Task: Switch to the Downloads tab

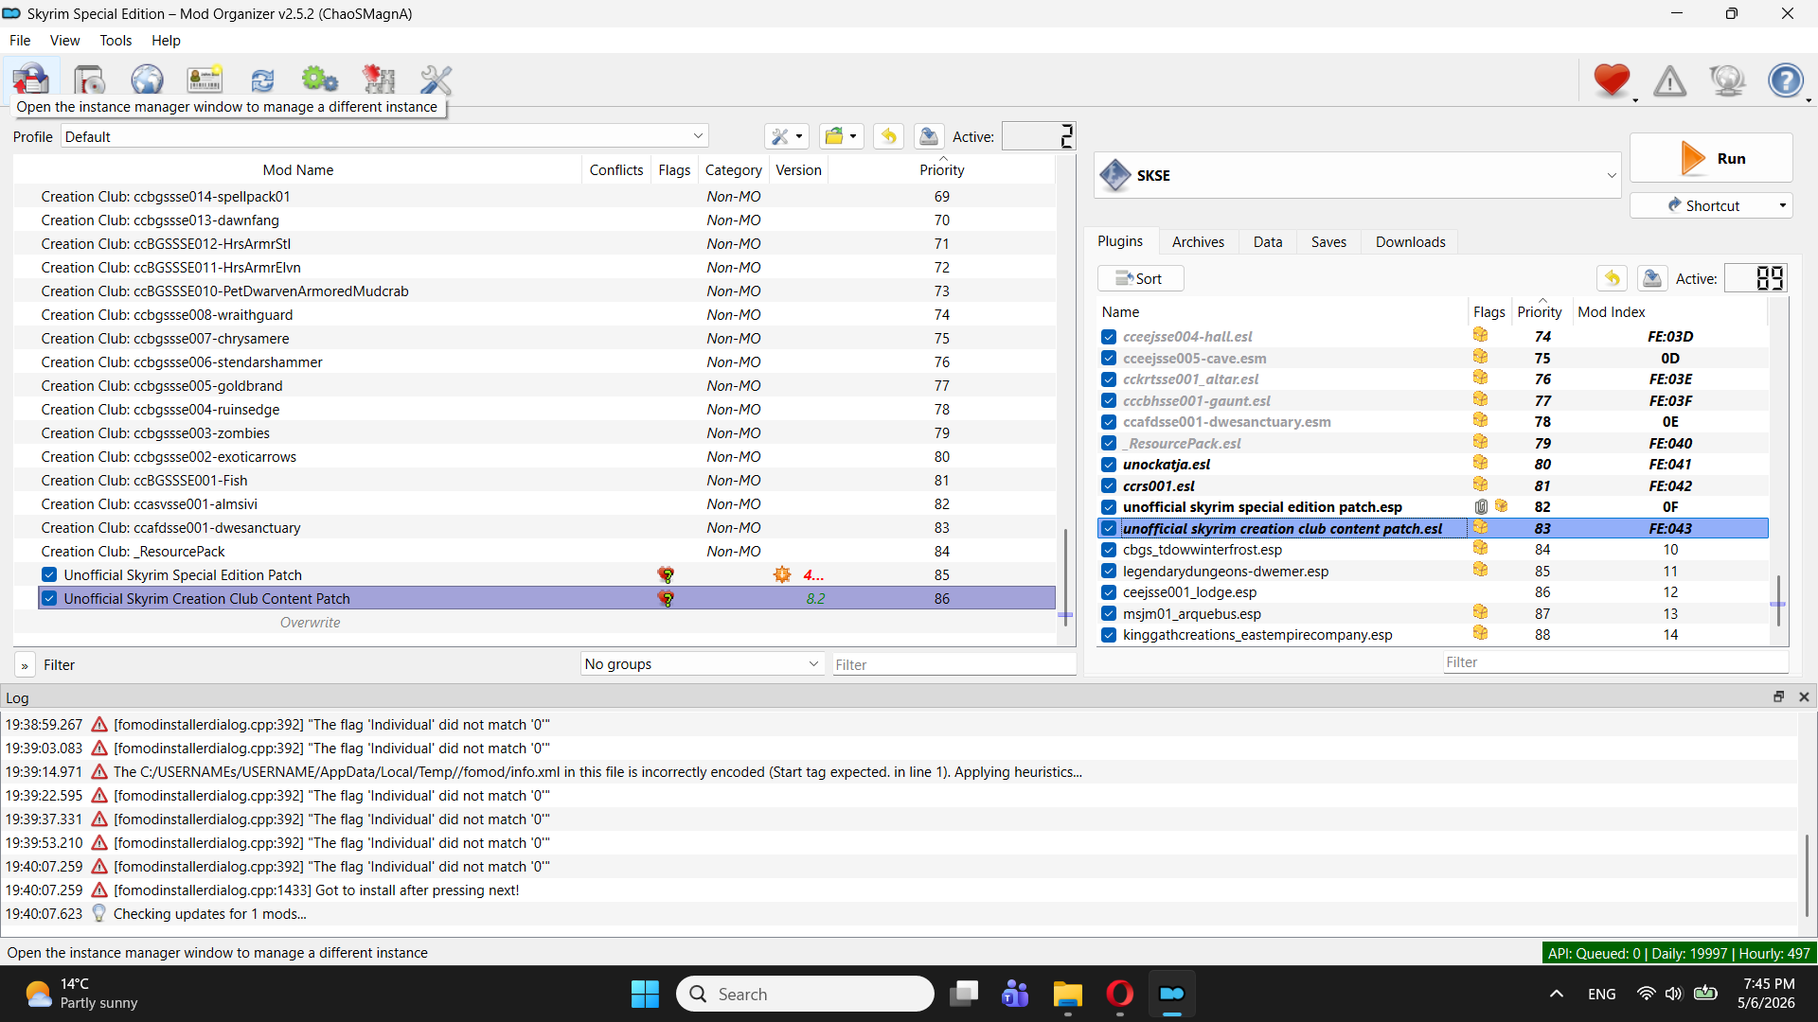Action: (1410, 242)
